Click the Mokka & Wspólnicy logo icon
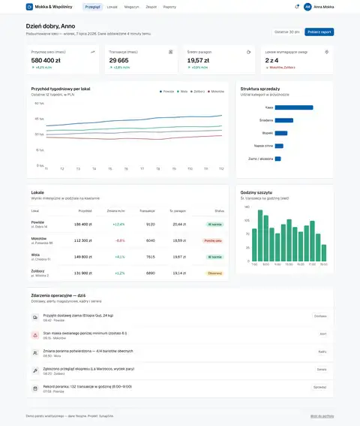This screenshot has width=360, height=426. (x=29, y=7)
